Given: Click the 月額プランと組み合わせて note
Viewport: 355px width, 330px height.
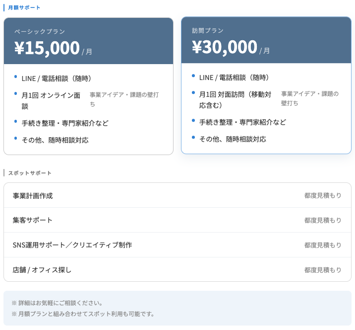Looking at the screenshot, I should 83,314.
